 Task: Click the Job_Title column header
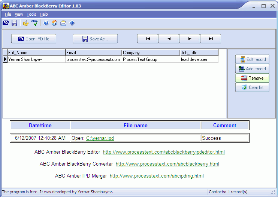199,53
